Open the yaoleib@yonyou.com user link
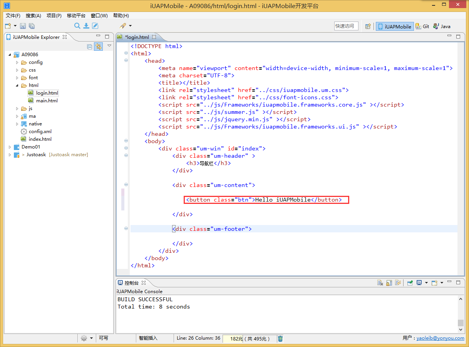Viewport: 469px width, 347px height. point(441,338)
